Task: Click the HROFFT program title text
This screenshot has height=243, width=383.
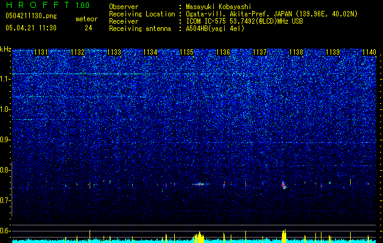Action: point(38,5)
